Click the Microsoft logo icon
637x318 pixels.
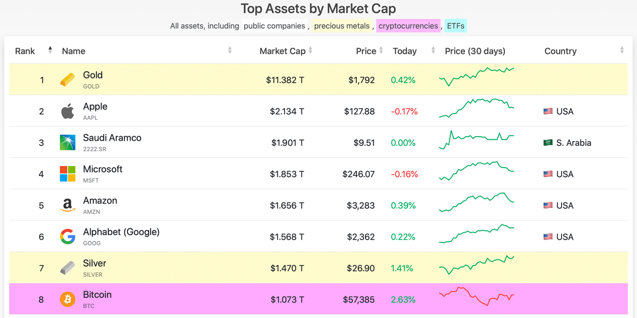(x=67, y=174)
